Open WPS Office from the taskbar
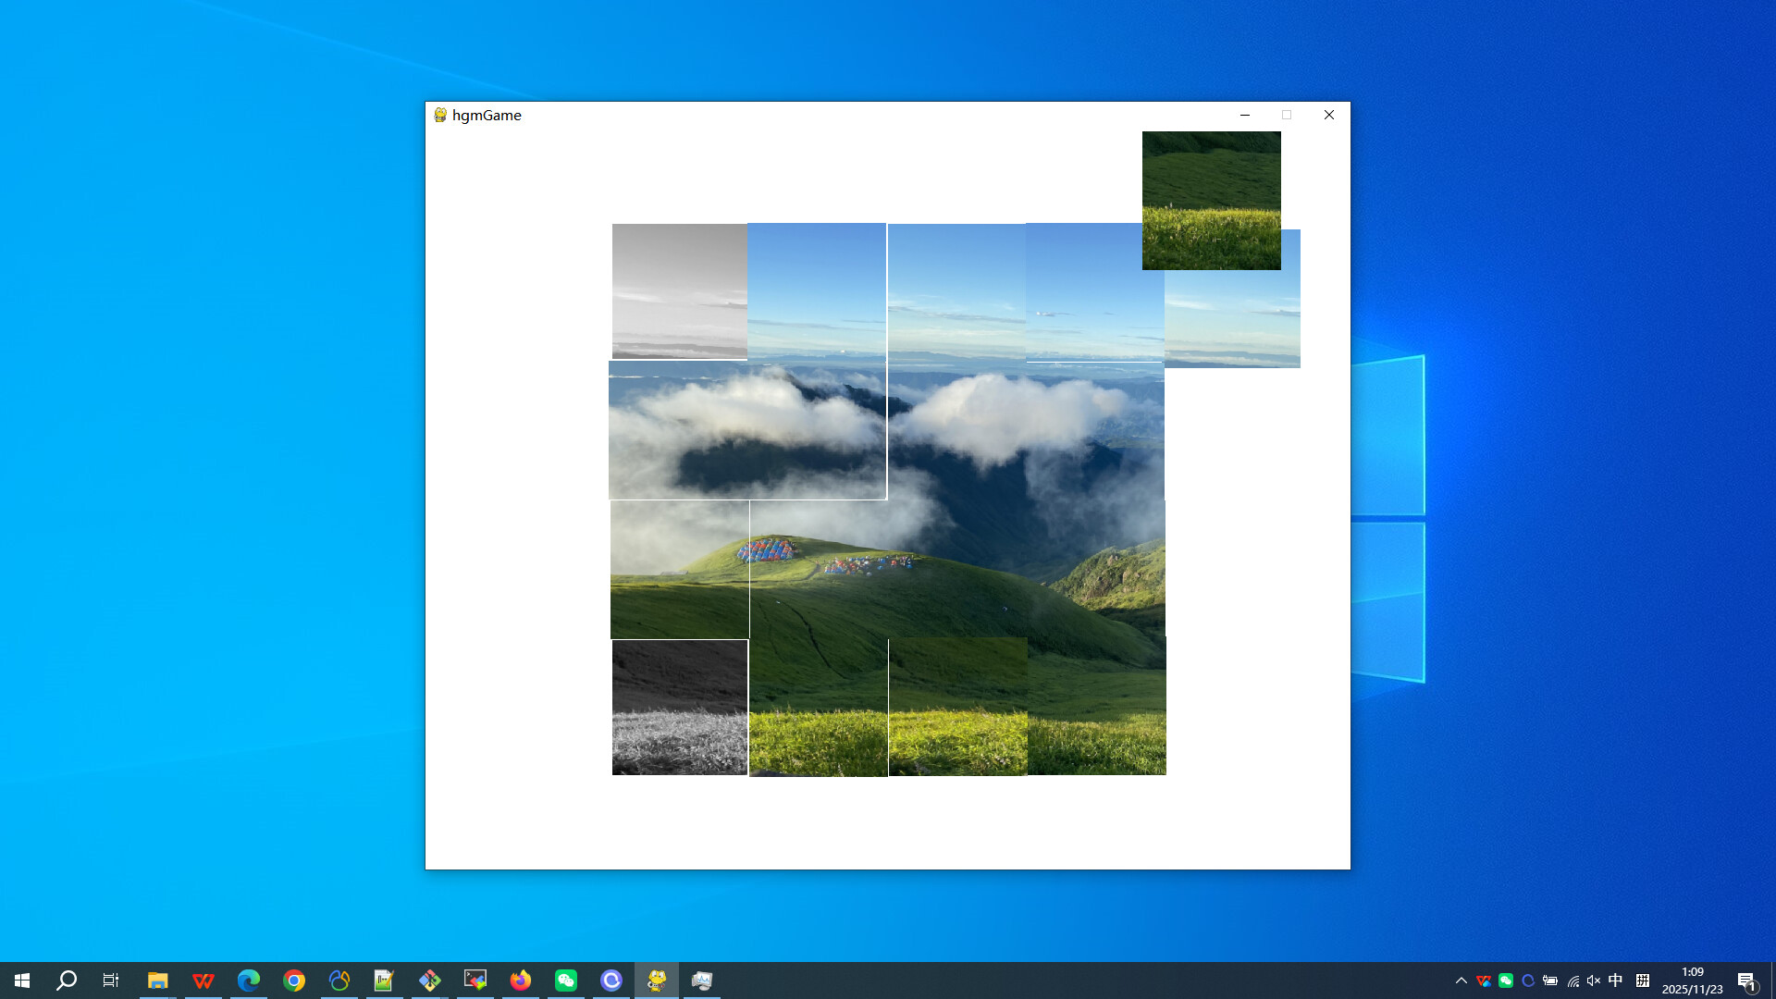Screen dimensions: 1776x999 coord(203,980)
